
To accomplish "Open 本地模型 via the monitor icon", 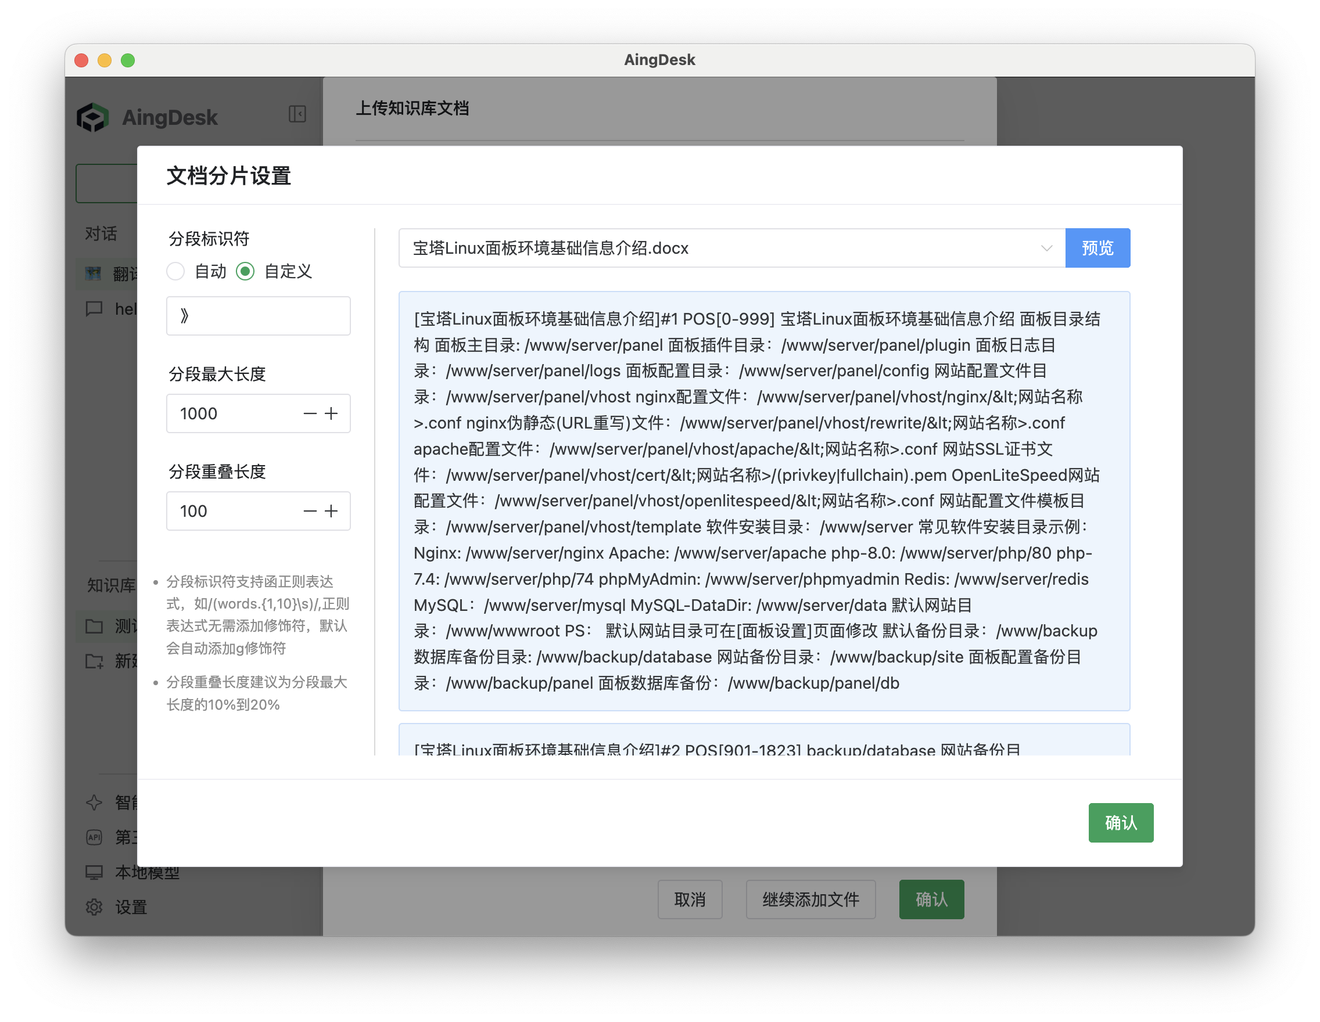I will click(94, 872).
